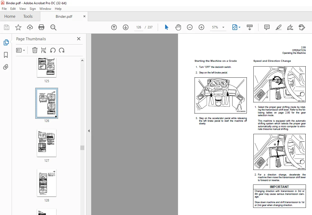Switch to the Home tab
Screen dimensions: 312x215
click(10, 16)
